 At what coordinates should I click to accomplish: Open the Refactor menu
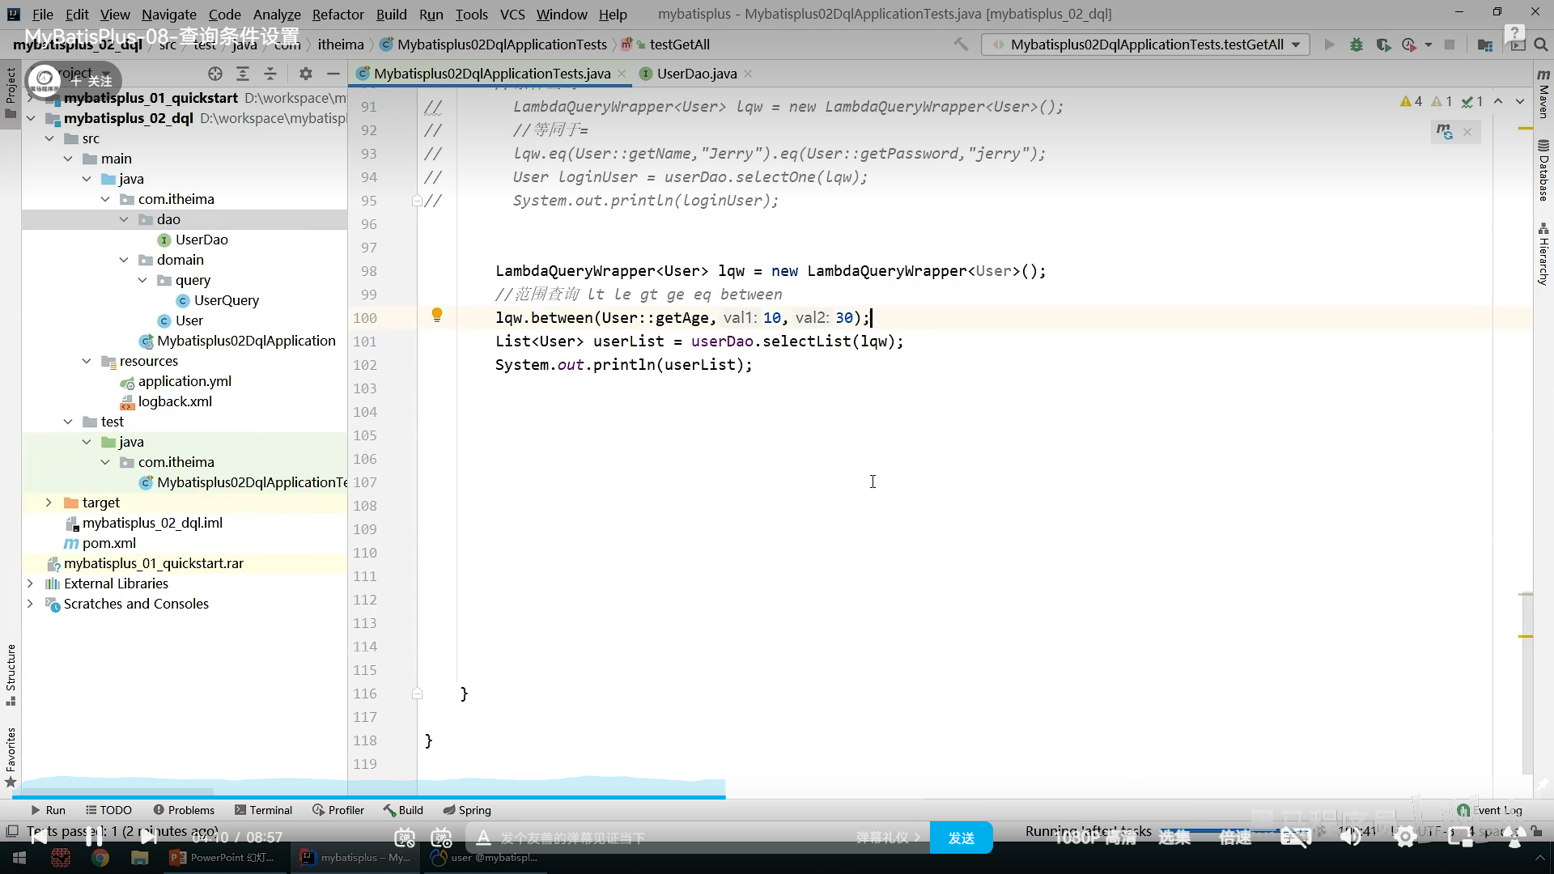(338, 14)
